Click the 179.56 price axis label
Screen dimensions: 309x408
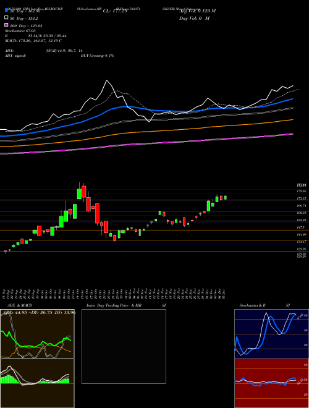[302, 191]
